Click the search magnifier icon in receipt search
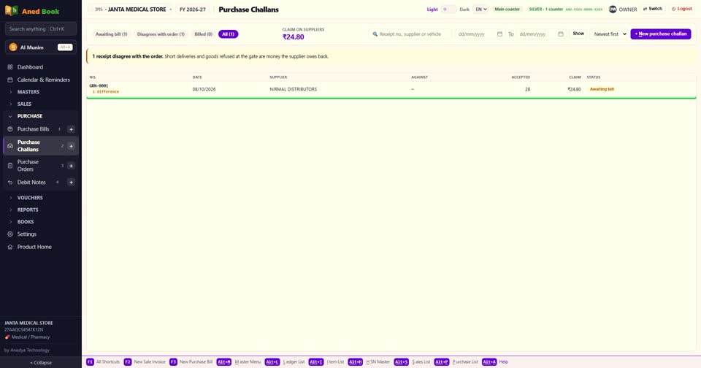 (375, 34)
